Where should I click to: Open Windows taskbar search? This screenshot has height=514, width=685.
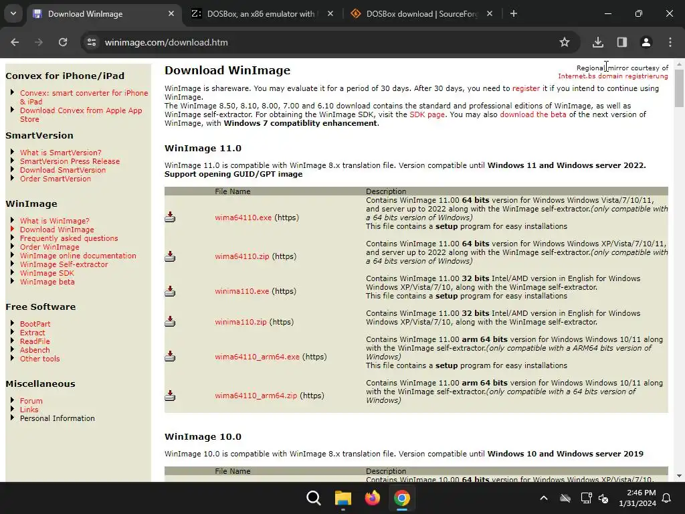[x=313, y=498]
